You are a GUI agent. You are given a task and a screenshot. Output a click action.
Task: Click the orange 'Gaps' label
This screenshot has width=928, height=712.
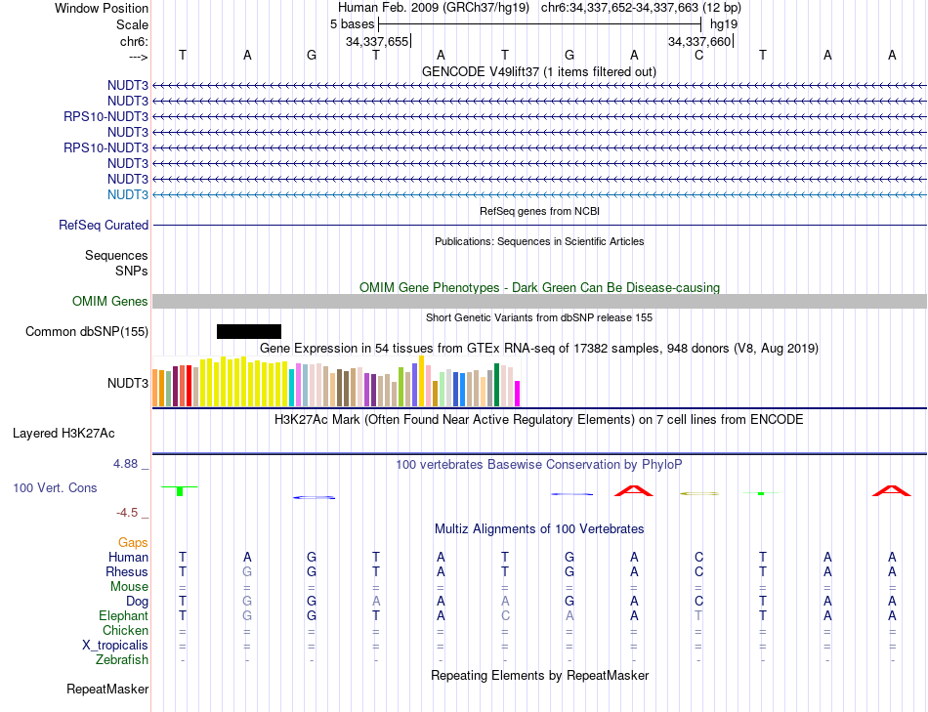(133, 542)
